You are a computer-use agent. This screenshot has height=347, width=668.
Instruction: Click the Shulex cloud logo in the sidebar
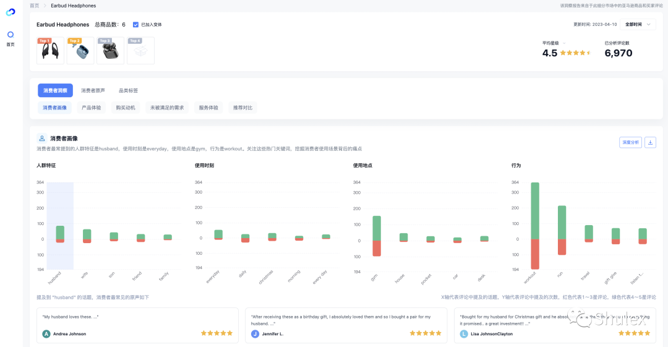pyautogui.click(x=11, y=12)
